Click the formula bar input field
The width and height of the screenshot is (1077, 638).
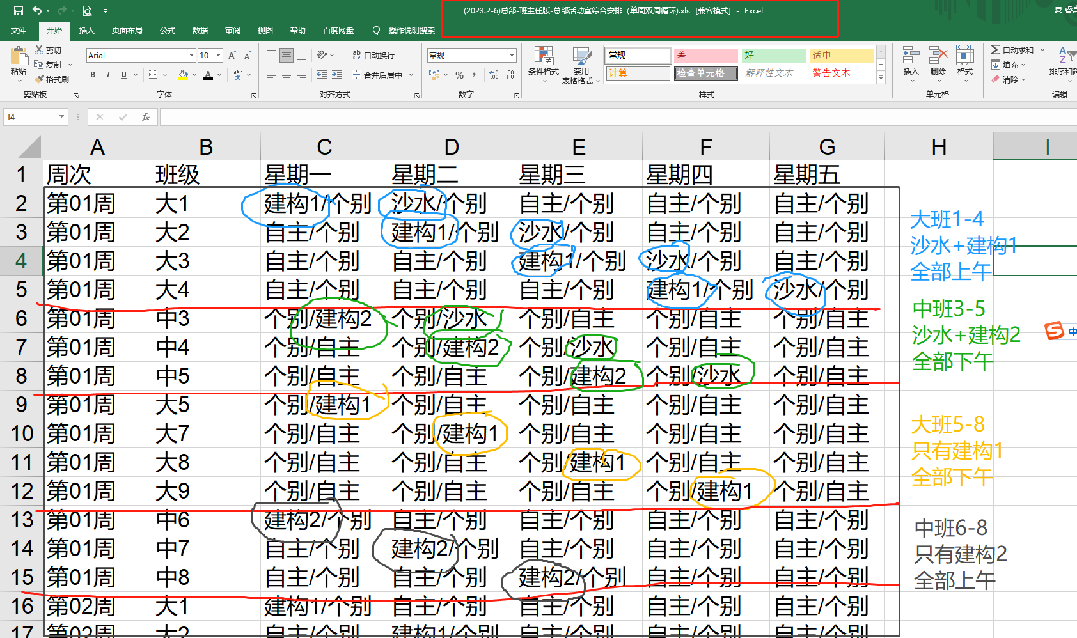[x=618, y=117]
